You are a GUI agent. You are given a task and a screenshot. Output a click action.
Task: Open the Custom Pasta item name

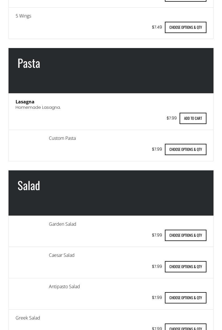click(x=62, y=138)
